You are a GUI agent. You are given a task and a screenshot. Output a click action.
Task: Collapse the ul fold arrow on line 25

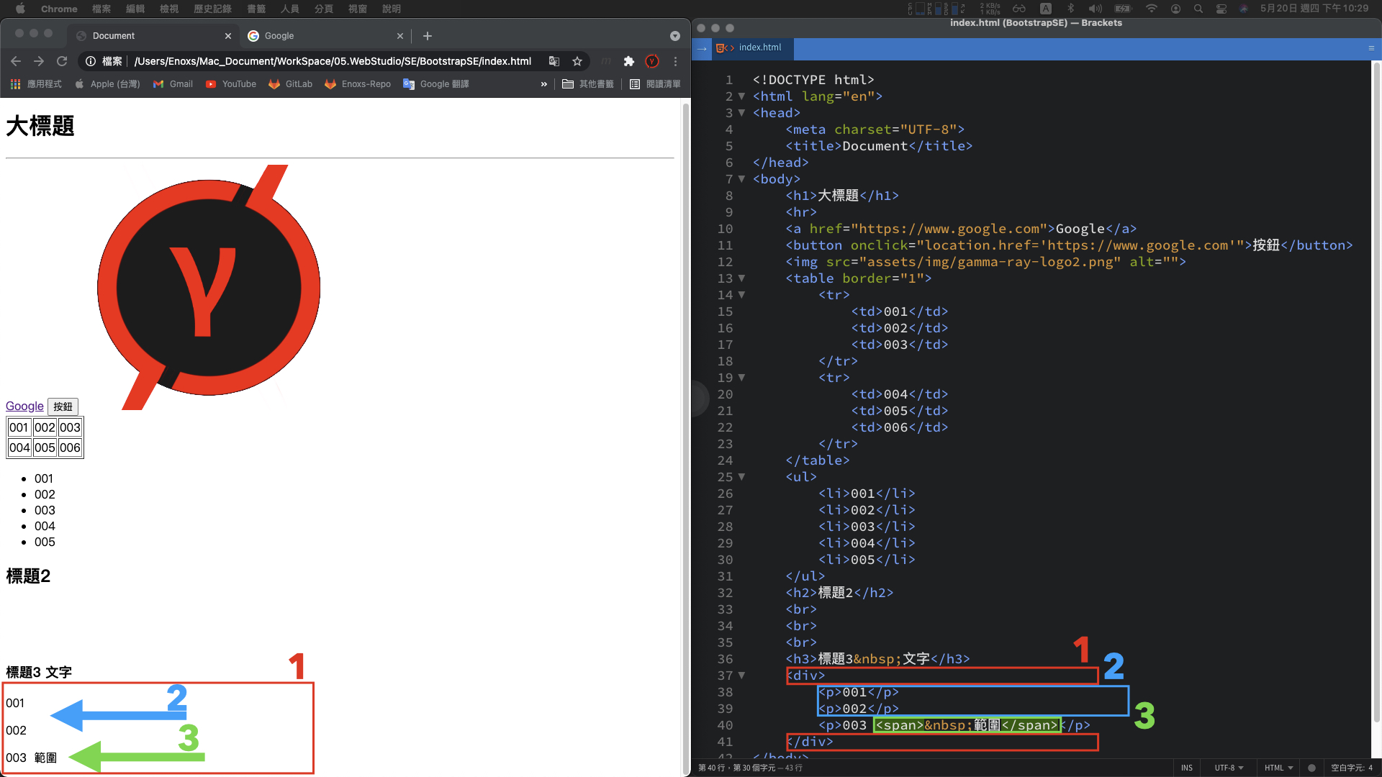[741, 477]
